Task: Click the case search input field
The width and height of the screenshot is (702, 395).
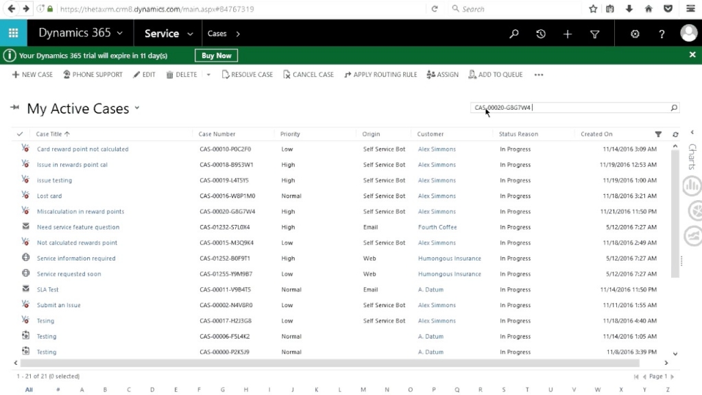Action: pyautogui.click(x=569, y=108)
